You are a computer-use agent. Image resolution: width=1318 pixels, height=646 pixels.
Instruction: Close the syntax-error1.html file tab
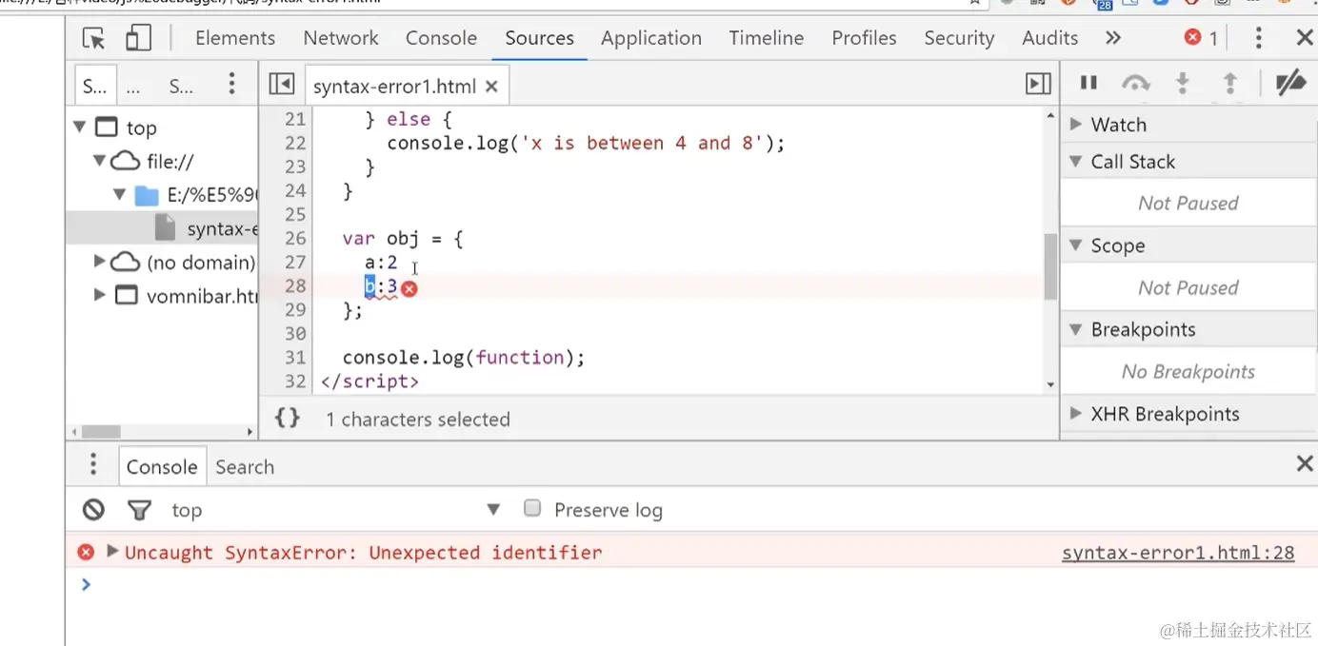[491, 87]
